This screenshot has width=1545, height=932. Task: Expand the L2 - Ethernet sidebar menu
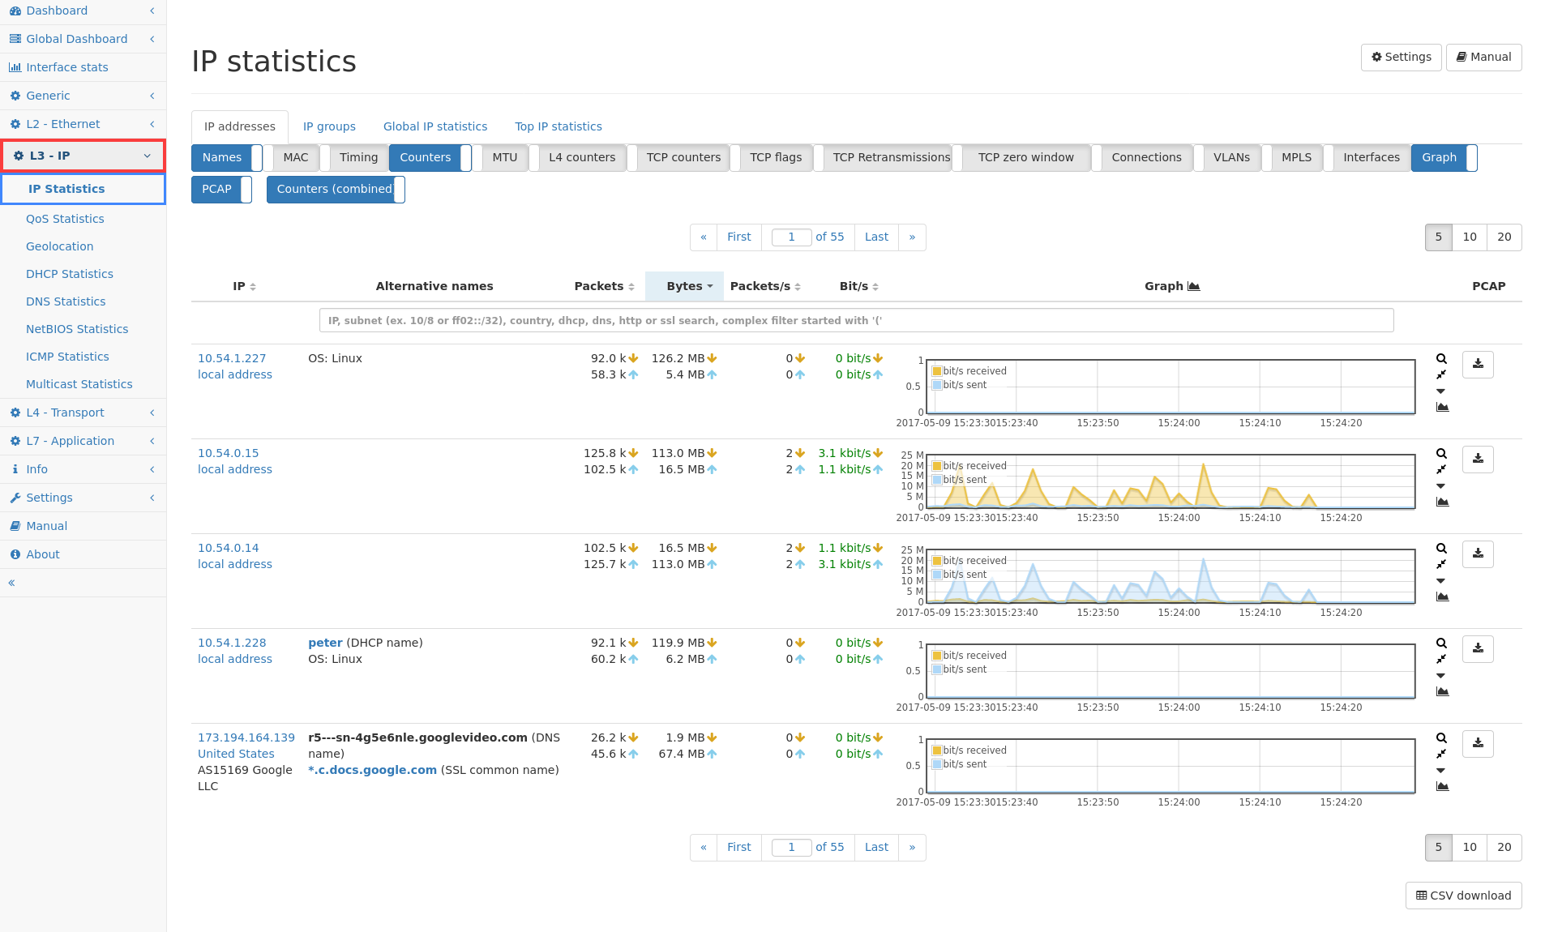[x=83, y=124]
